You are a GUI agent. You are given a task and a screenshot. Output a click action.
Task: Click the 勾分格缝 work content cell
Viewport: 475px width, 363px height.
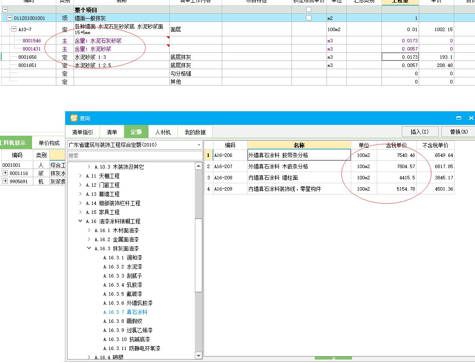point(196,73)
